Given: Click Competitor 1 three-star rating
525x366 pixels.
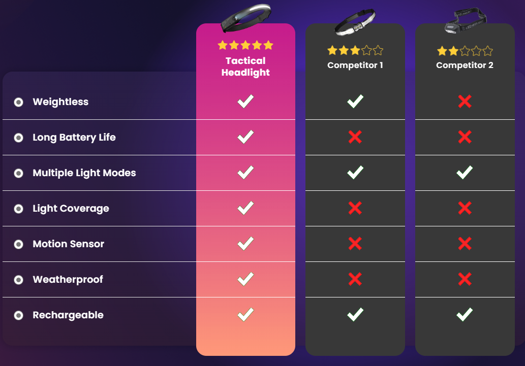Looking at the screenshot, I should point(355,50).
